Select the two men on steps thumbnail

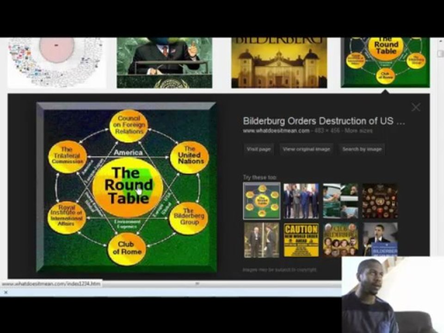point(262,240)
